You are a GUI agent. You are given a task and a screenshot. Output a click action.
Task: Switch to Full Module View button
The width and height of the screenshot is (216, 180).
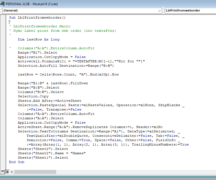pos(7,172)
